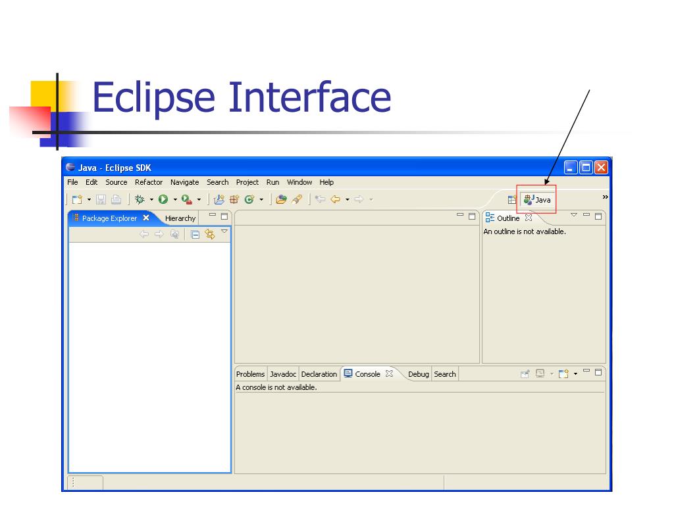
Task: Click the Last Edit Location icon
Action: coord(321,199)
